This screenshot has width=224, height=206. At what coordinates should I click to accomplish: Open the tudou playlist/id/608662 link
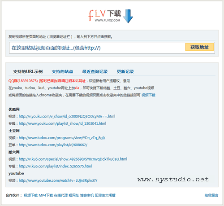pos(53,145)
